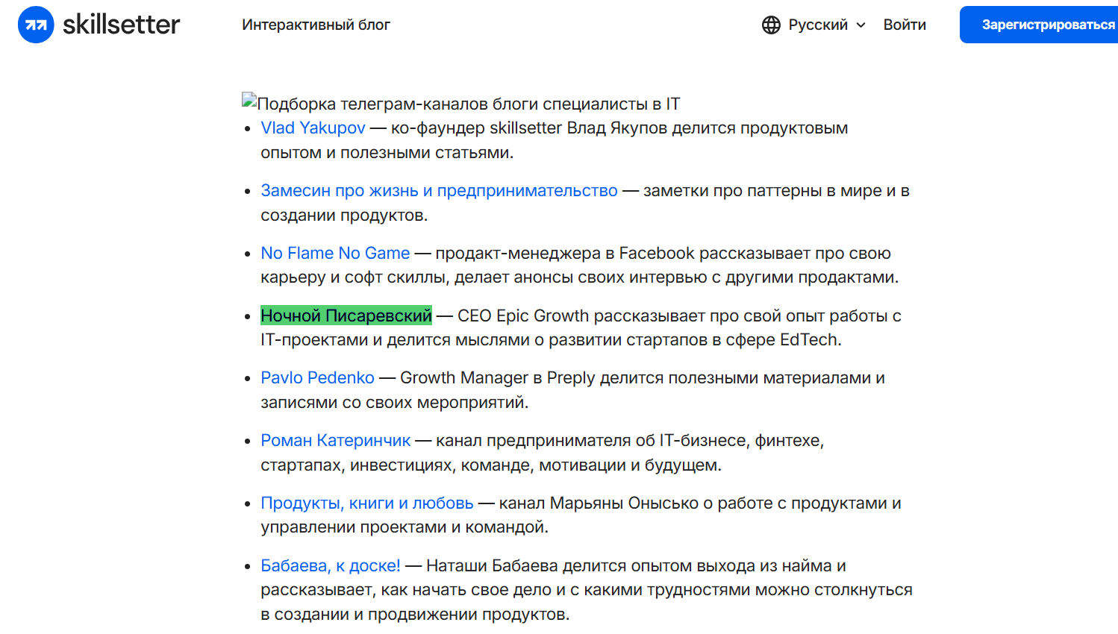This screenshot has height=634, width=1118.
Task: Click the Войти login link
Action: [x=905, y=25]
